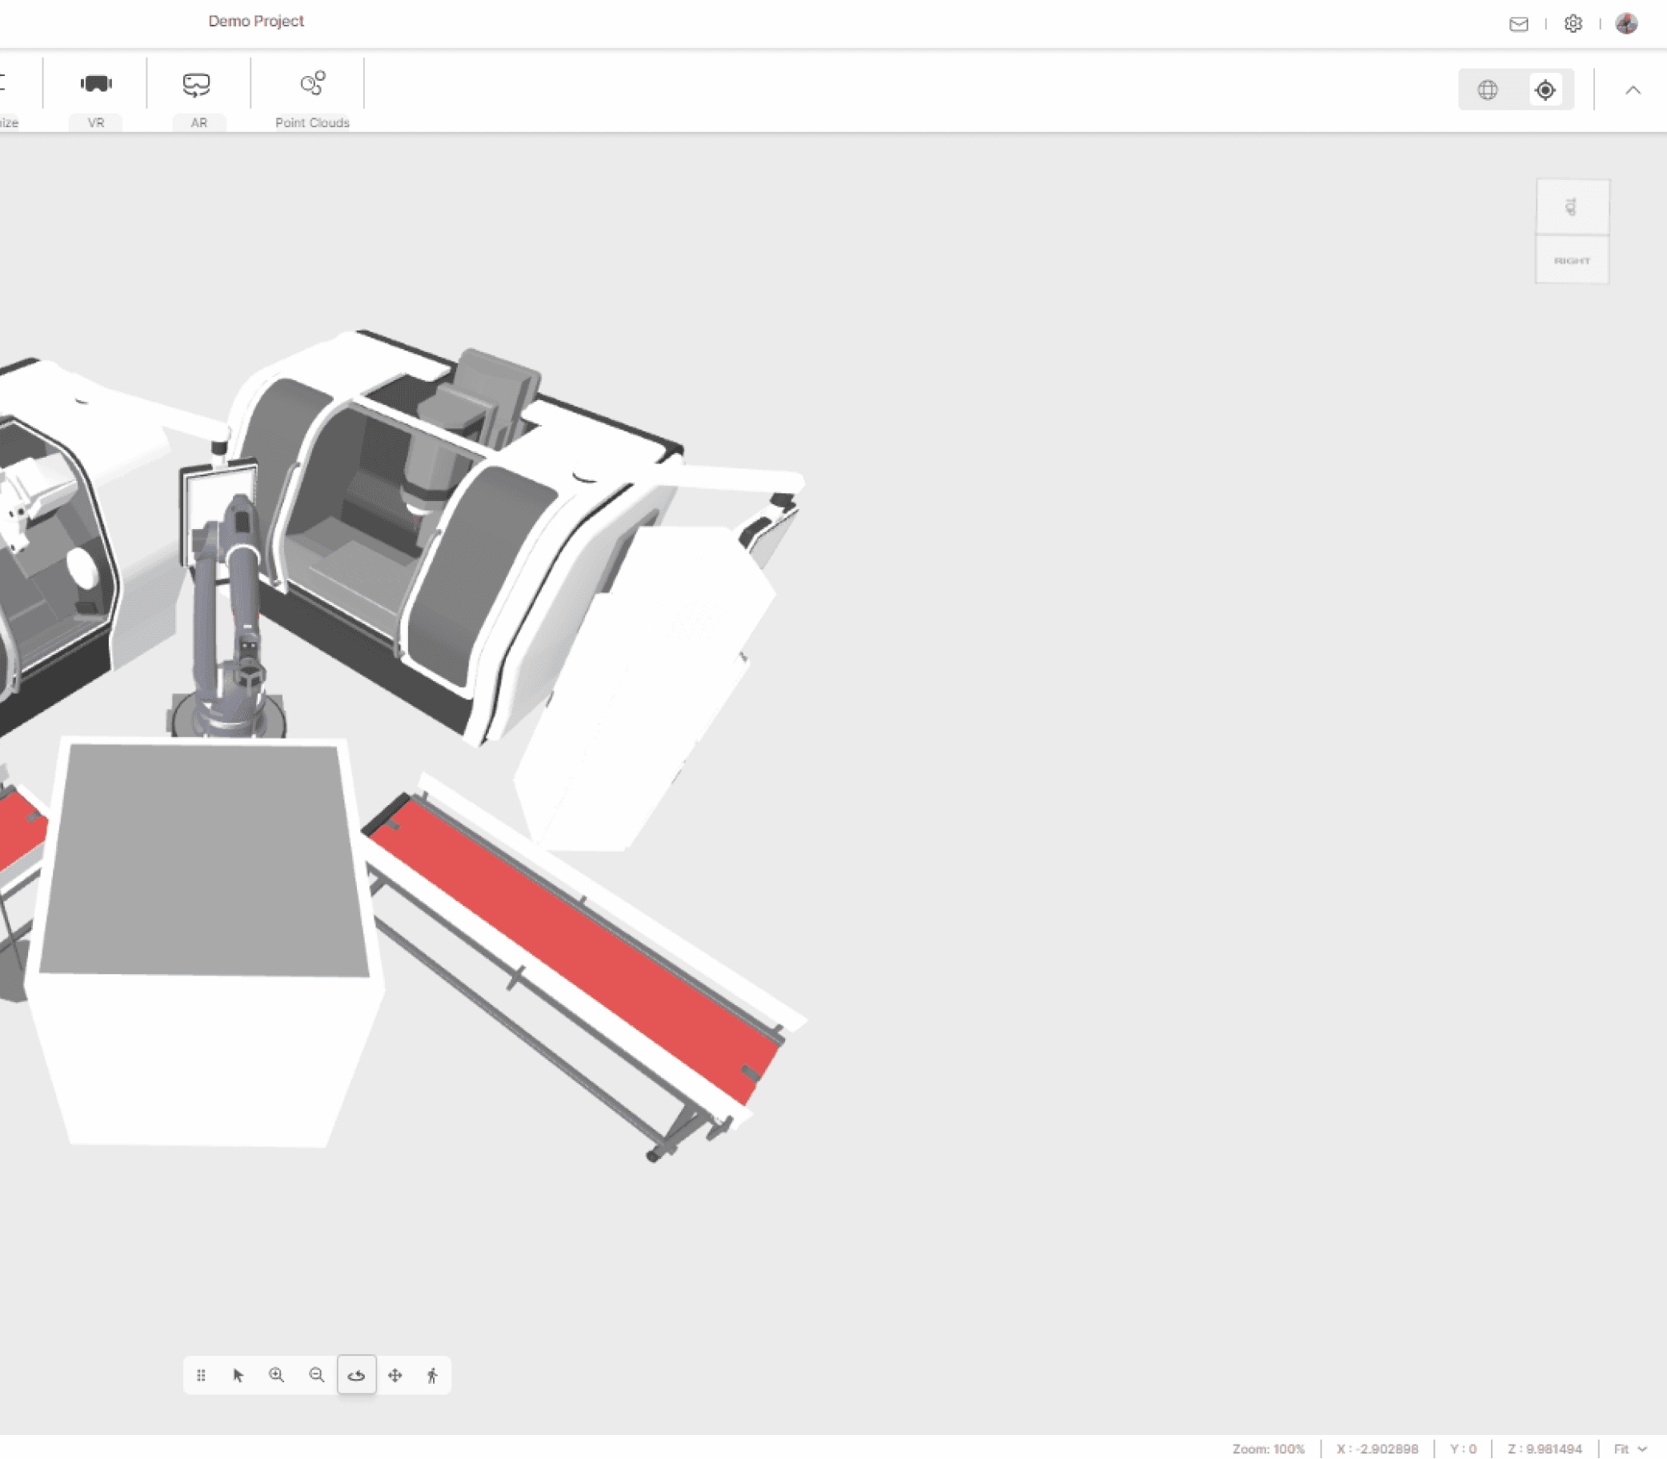Click RIGHT face of view cube
The image size is (1667, 1459).
coord(1572,261)
